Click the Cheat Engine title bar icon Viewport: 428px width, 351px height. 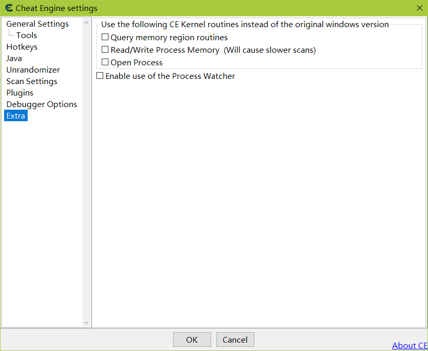pos(8,8)
